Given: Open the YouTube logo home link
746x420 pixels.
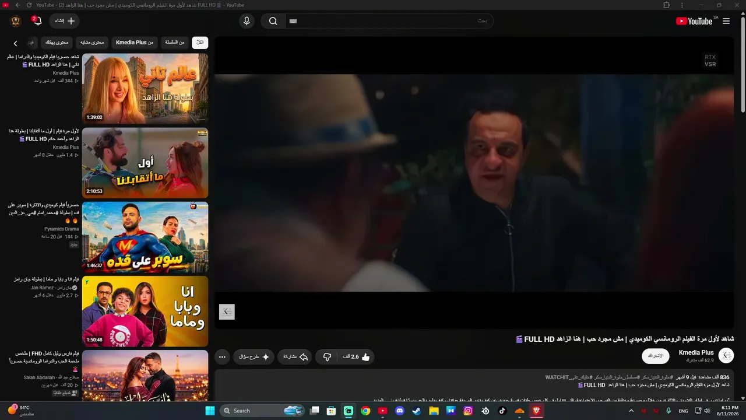Looking at the screenshot, I should point(694,21).
